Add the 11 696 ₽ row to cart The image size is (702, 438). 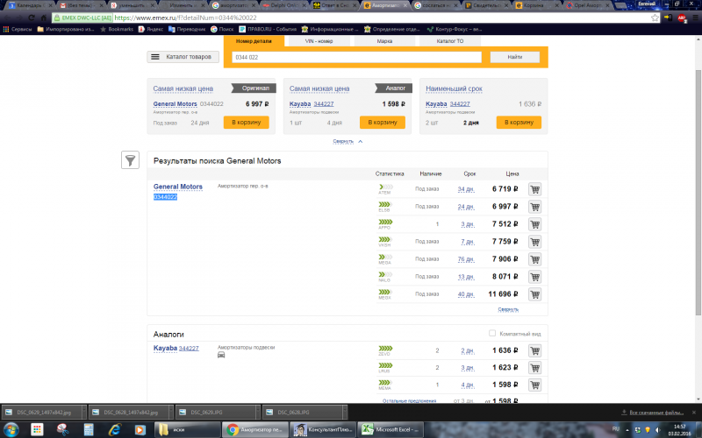tap(534, 294)
